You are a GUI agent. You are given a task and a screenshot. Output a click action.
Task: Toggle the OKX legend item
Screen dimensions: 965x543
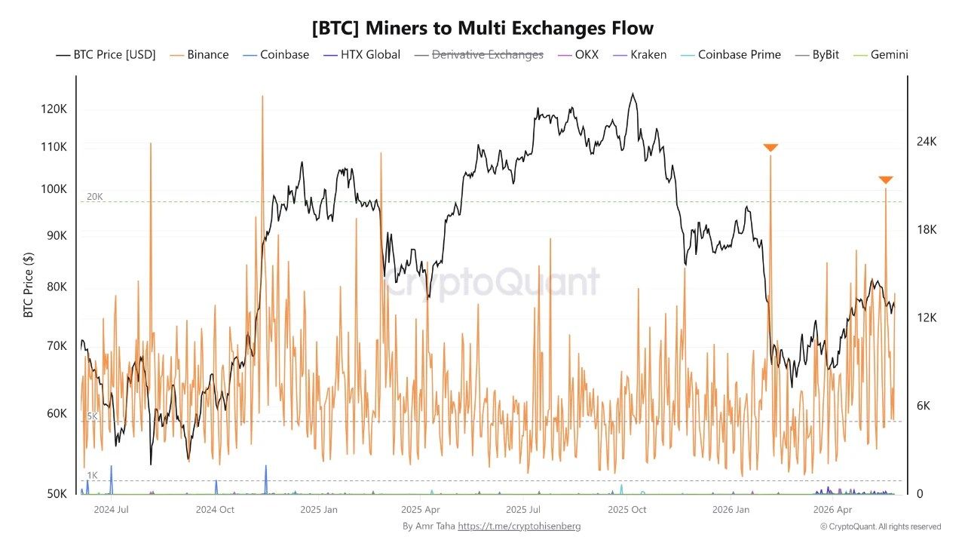tap(577, 54)
